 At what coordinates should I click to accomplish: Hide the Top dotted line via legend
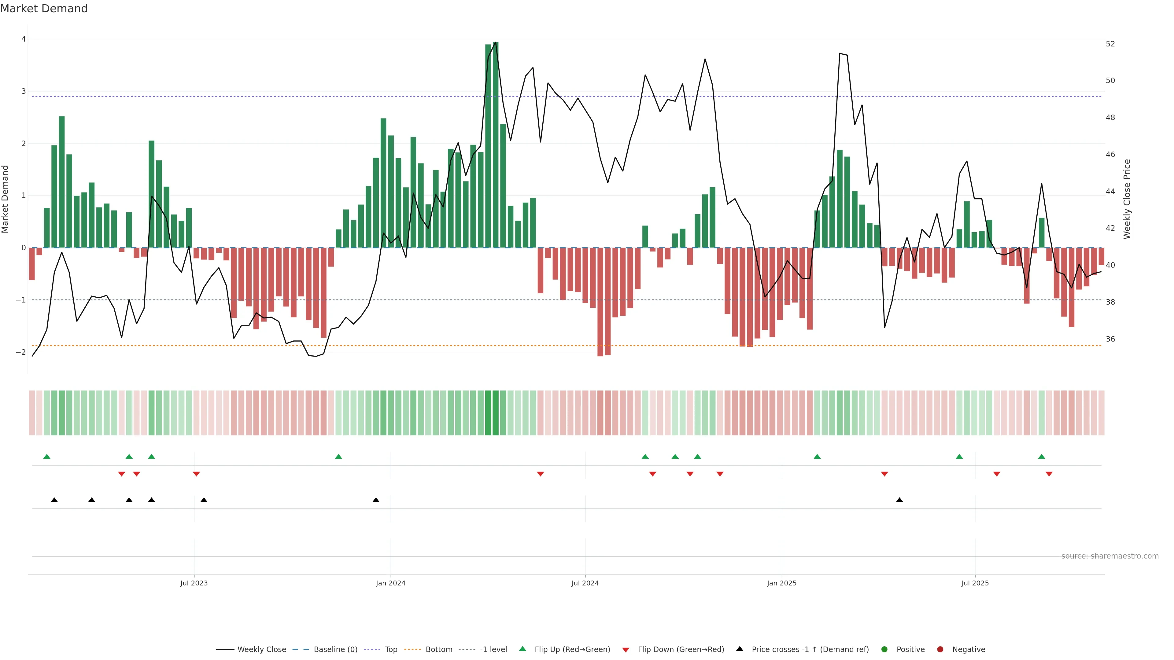click(x=391, y=649)
